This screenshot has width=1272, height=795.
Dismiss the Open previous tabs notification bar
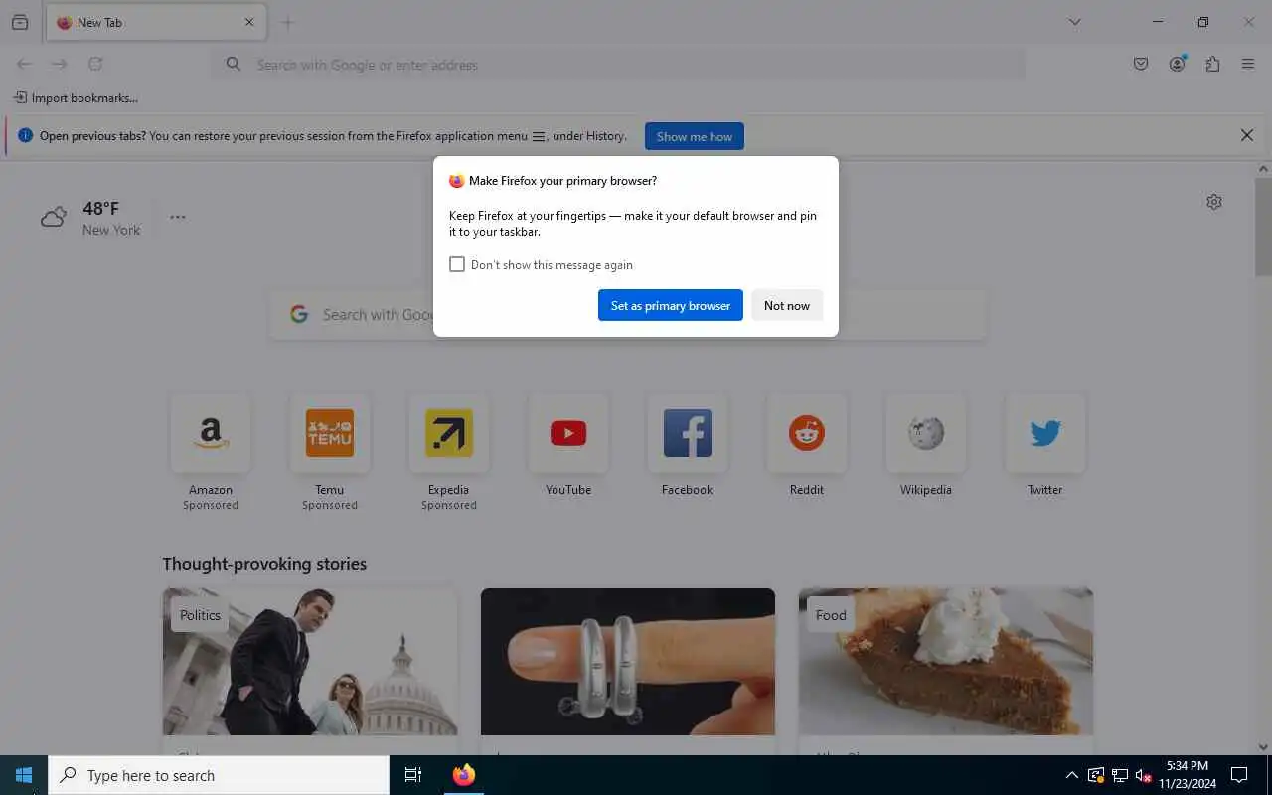tap(1247, 135)
